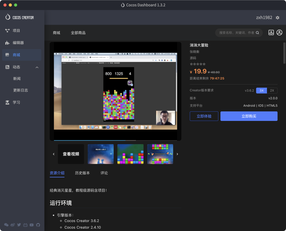Click the five-star rating
286x231 pixels.
[198, 64]
